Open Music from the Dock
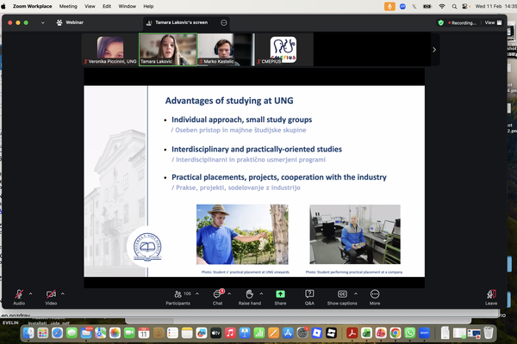Screen dimensions: 517x344 [230, 333]
